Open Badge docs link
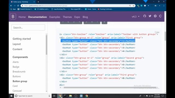Screen dimensions: 175x98 tap(16, 67)
